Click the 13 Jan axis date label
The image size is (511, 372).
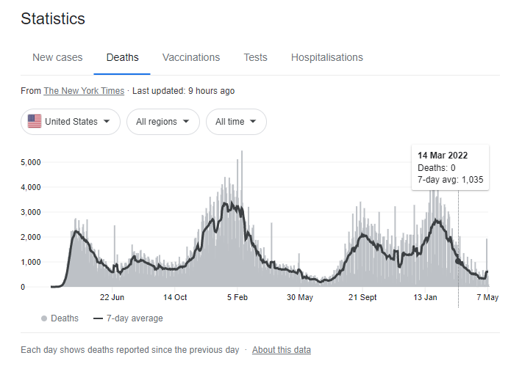pyautogui.click(x=425, y=297)
